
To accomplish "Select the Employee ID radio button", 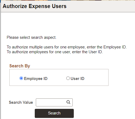I will pos(21,78).
